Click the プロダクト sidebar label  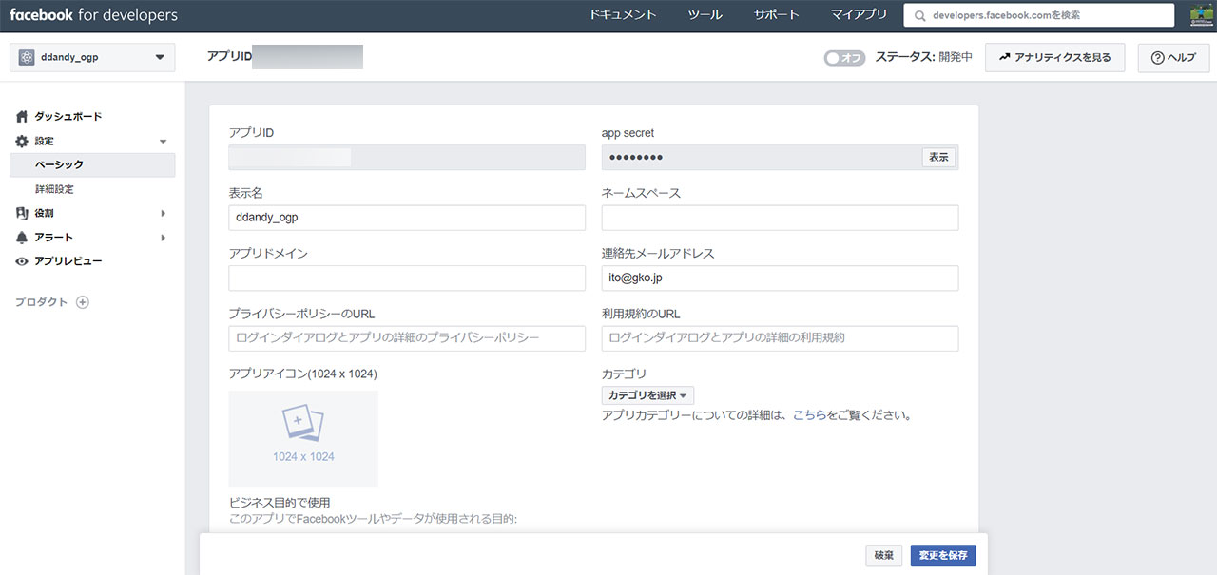(x=42, y=302)
